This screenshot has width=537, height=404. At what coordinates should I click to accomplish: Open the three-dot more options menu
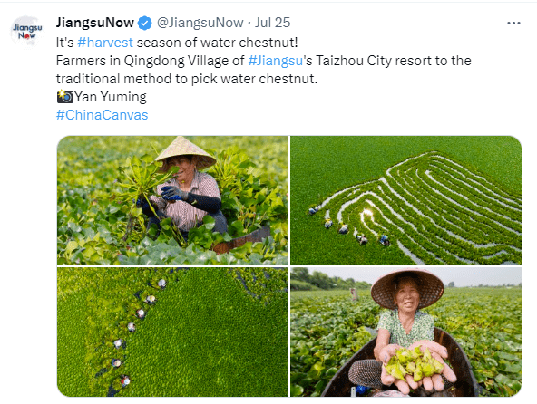pos(513,24)
